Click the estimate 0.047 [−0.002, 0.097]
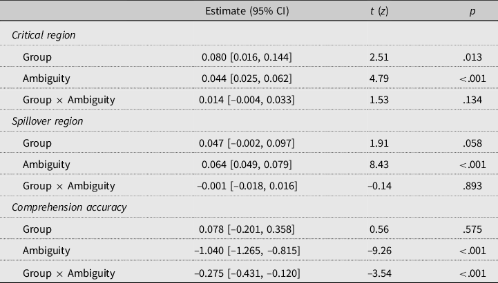Viewport: 498px width, 283px height. (x=248, y=143)
